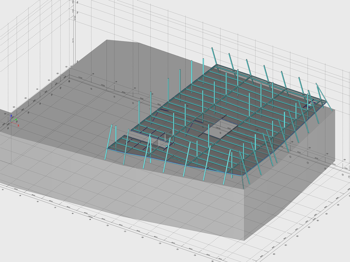Image resolution: width=350 pixels, height=262 pixels.
Task: Select the peaked top edge of gray solid
Action: click(138, 43)
